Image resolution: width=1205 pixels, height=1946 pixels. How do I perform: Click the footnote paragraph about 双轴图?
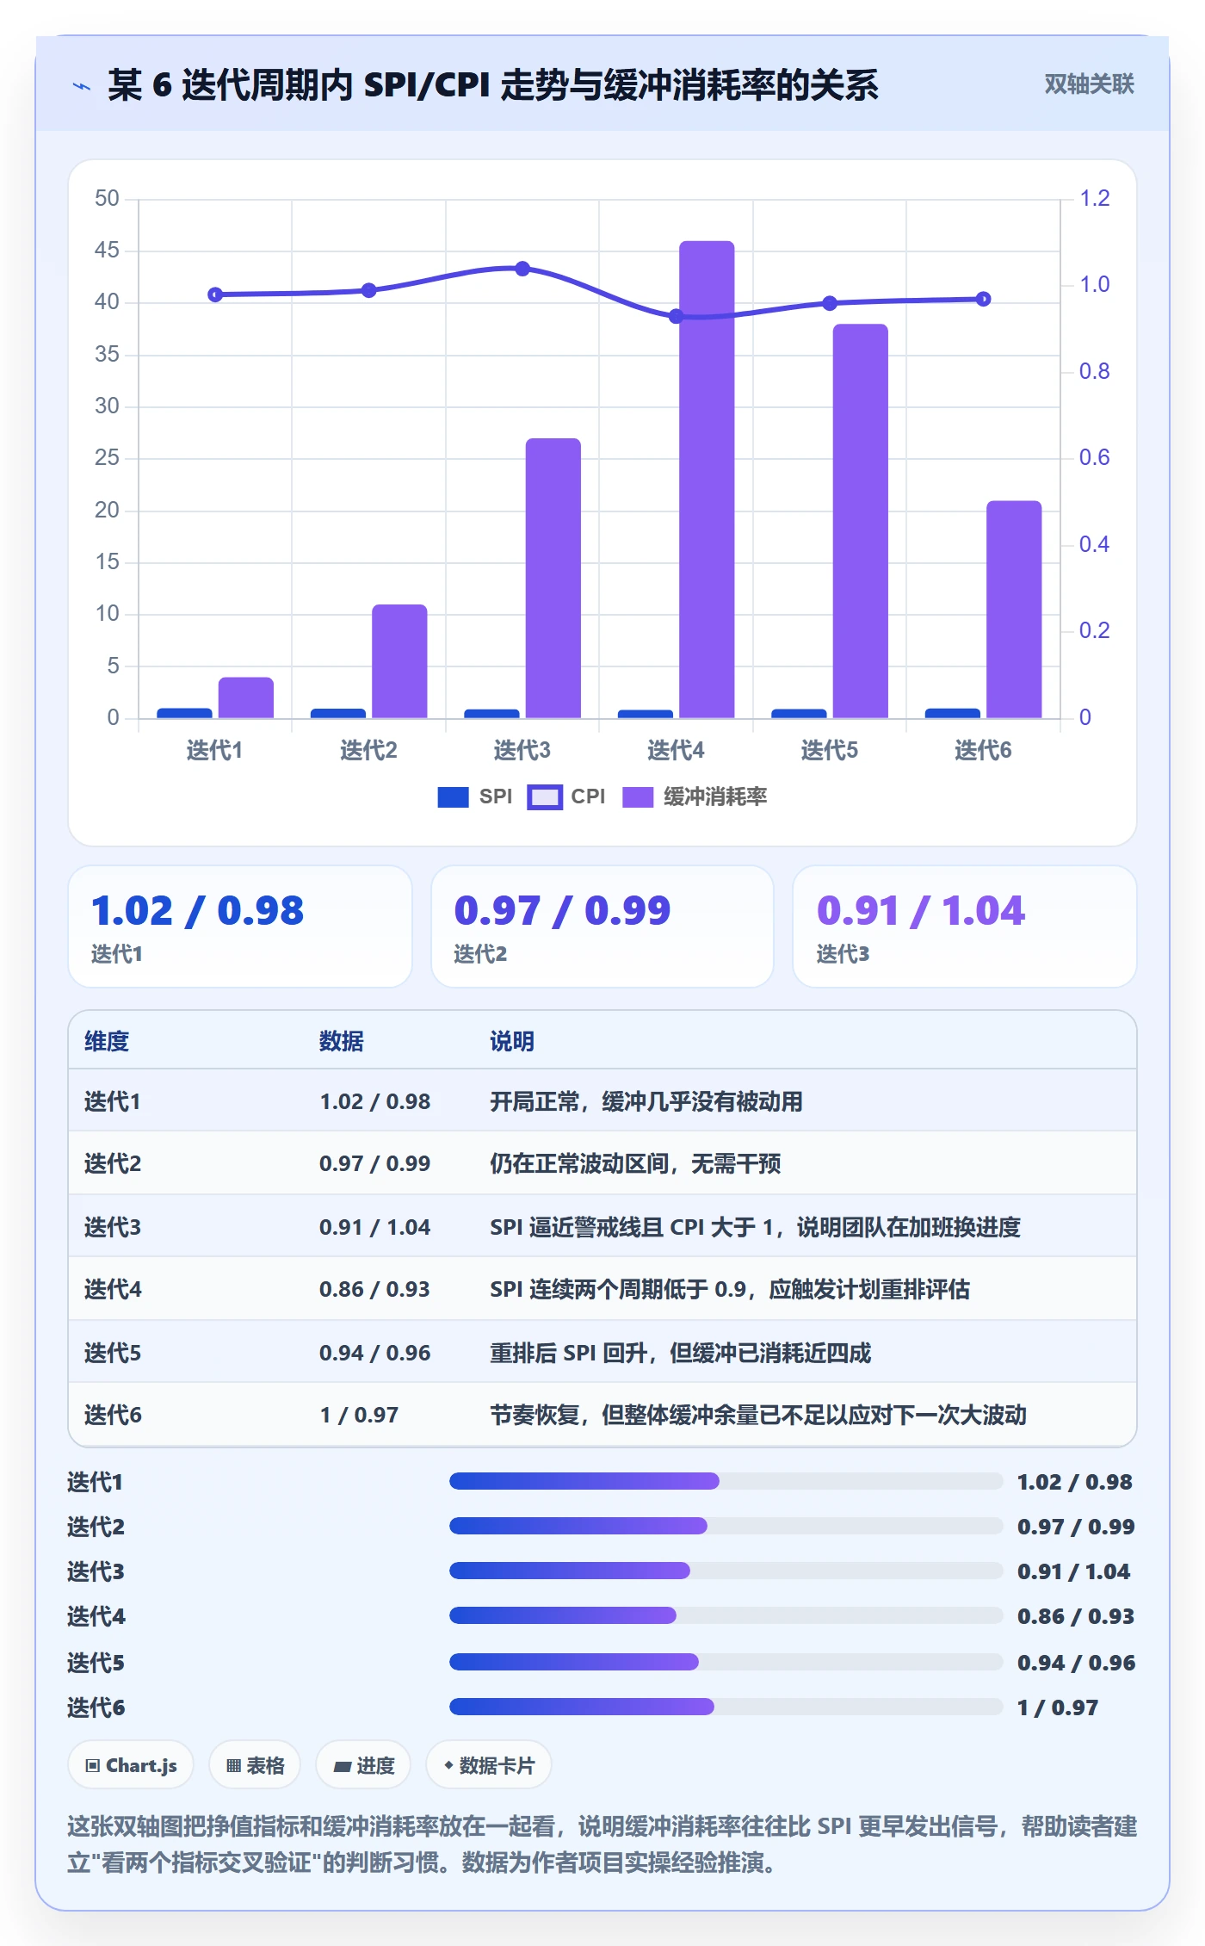pyautogui.click(x=602, y=1844)
